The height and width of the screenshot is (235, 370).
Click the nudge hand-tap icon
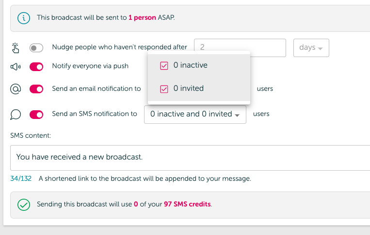tap(16, 48)
